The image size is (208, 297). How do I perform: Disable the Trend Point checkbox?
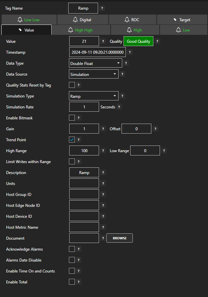[72, 140]
